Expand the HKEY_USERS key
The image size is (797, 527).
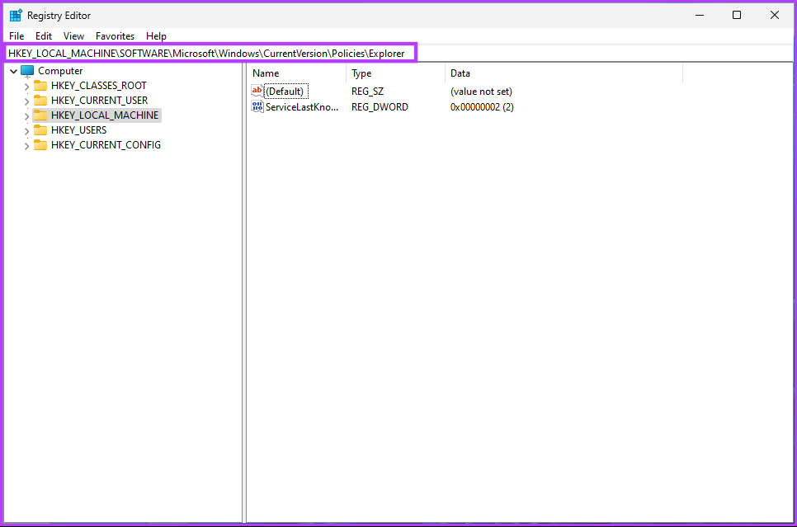tap(26, 131)
